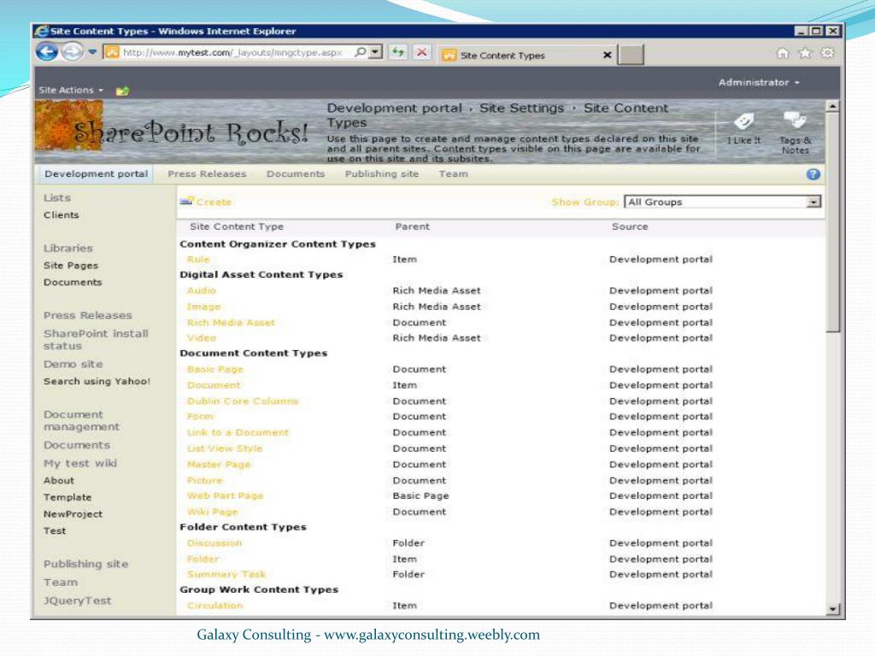Click the Source column header
Screen dimensions: 875x656
tap(630, 226)
